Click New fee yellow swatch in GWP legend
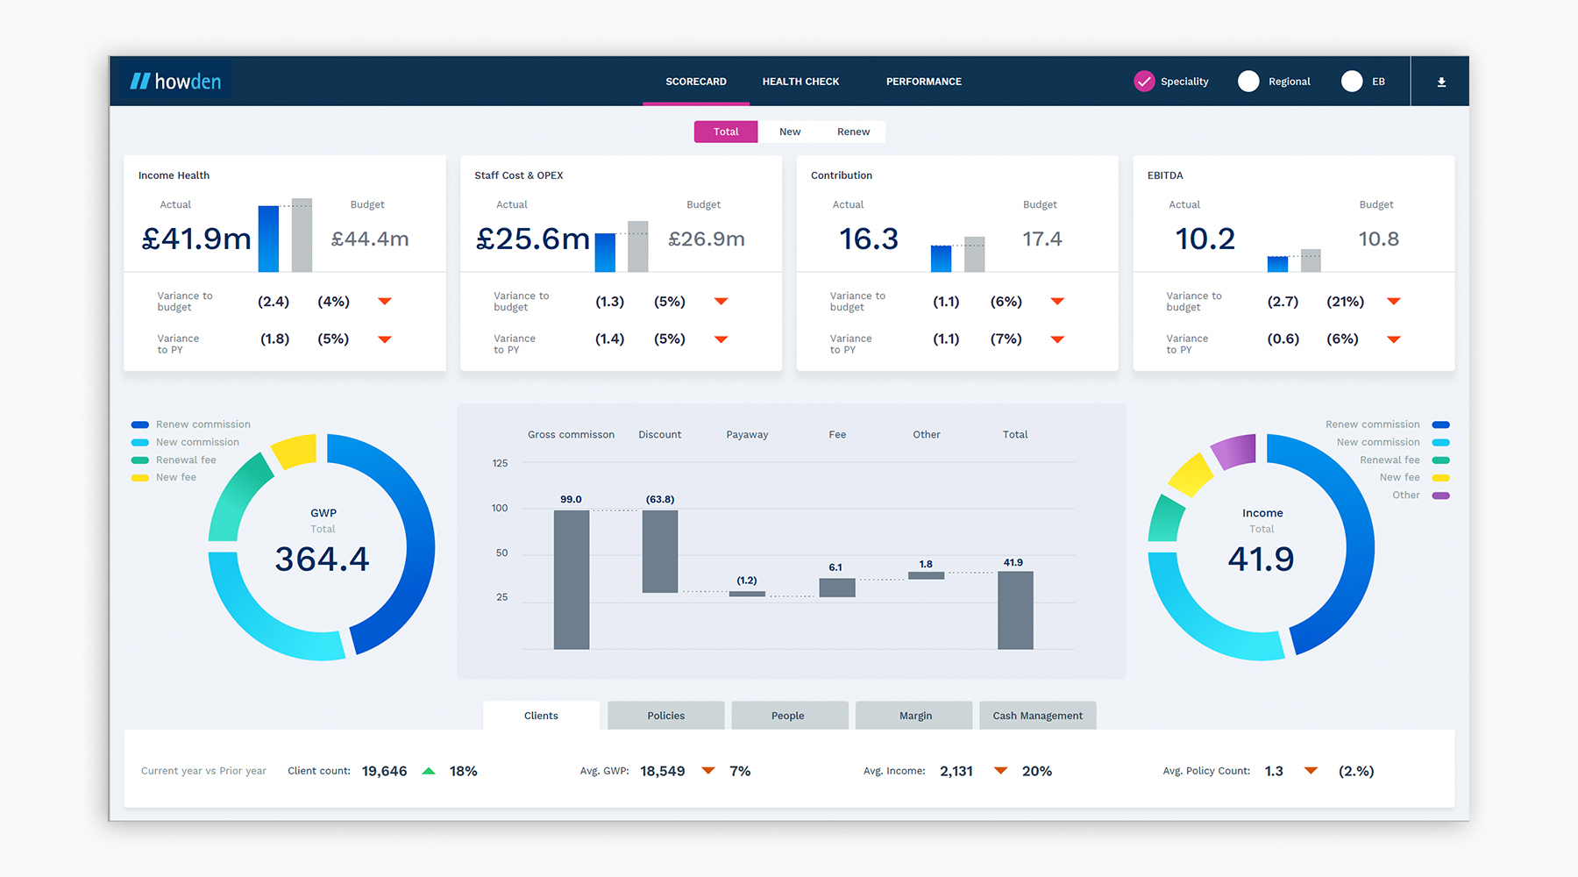Image resolution: width=1578 pixels, height=877 pixels. pyautogui.click(x=140, y=478)
